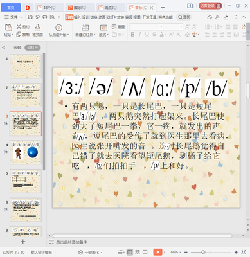This screenshot has height=257, width=250.
Task: Open the font name combo box
Action: 146,27
